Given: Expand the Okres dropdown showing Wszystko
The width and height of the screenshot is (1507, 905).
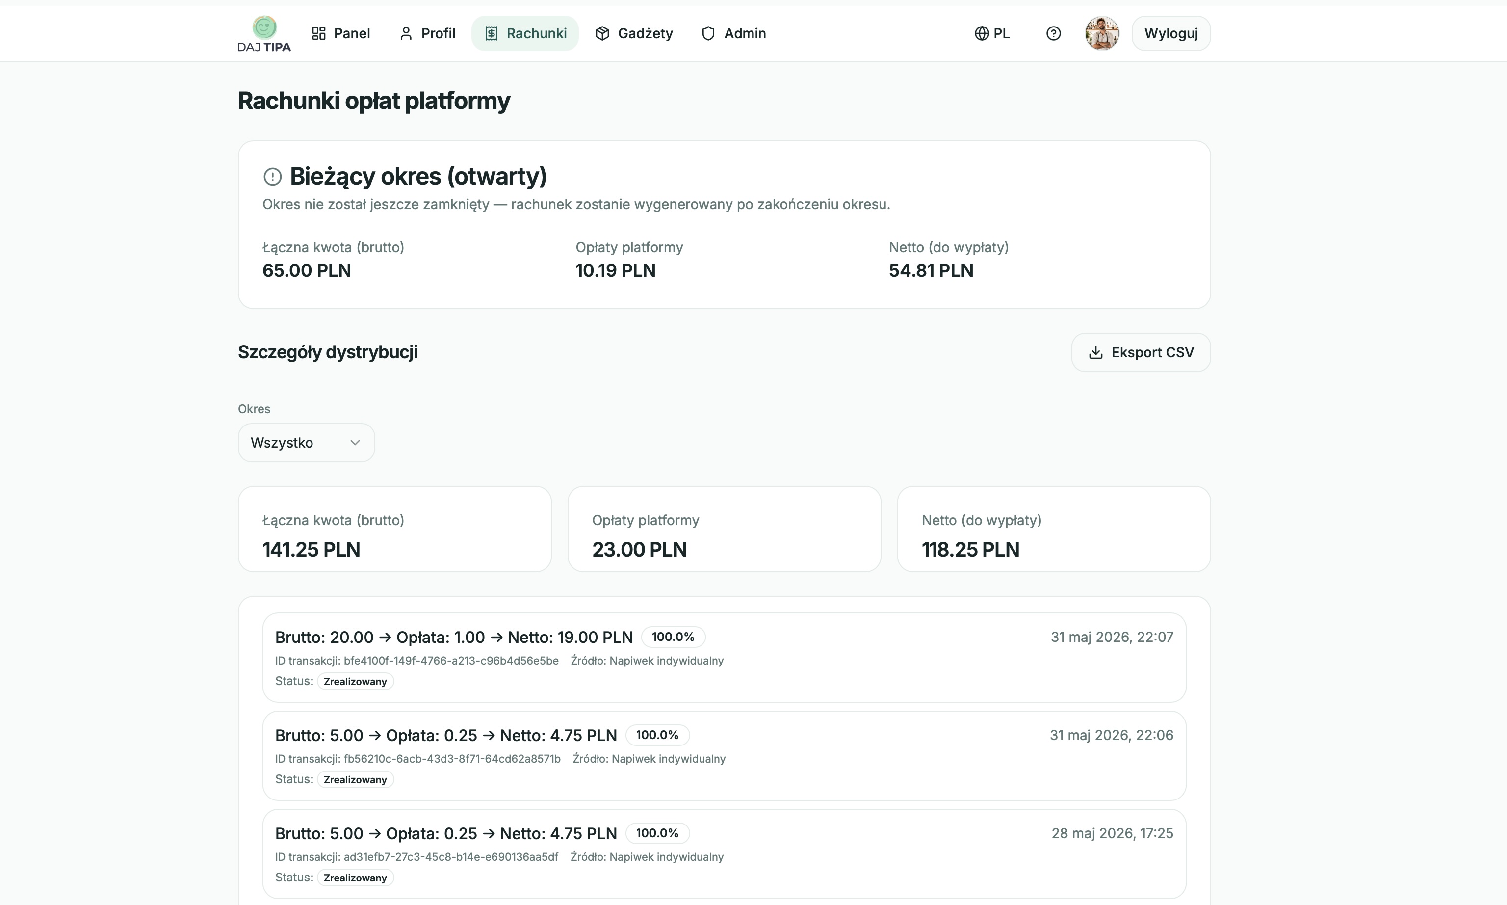Looking at the screenshot, I should 306,443.
